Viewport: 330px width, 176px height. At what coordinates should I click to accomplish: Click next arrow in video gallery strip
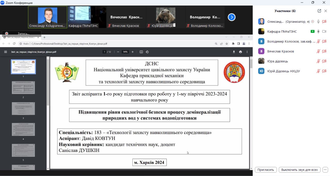(232, 17)
